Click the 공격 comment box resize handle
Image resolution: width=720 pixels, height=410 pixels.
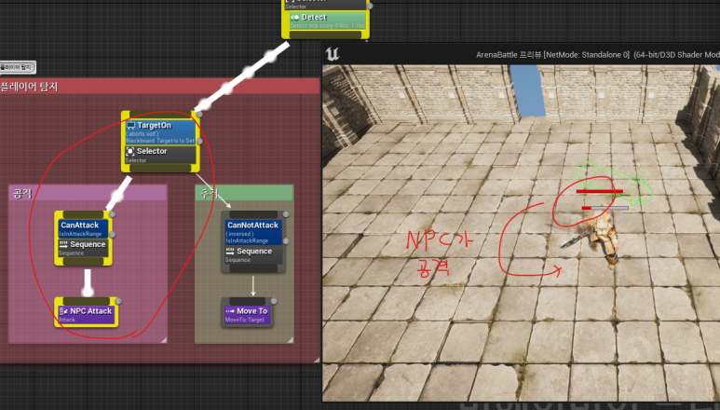point(164,340)
